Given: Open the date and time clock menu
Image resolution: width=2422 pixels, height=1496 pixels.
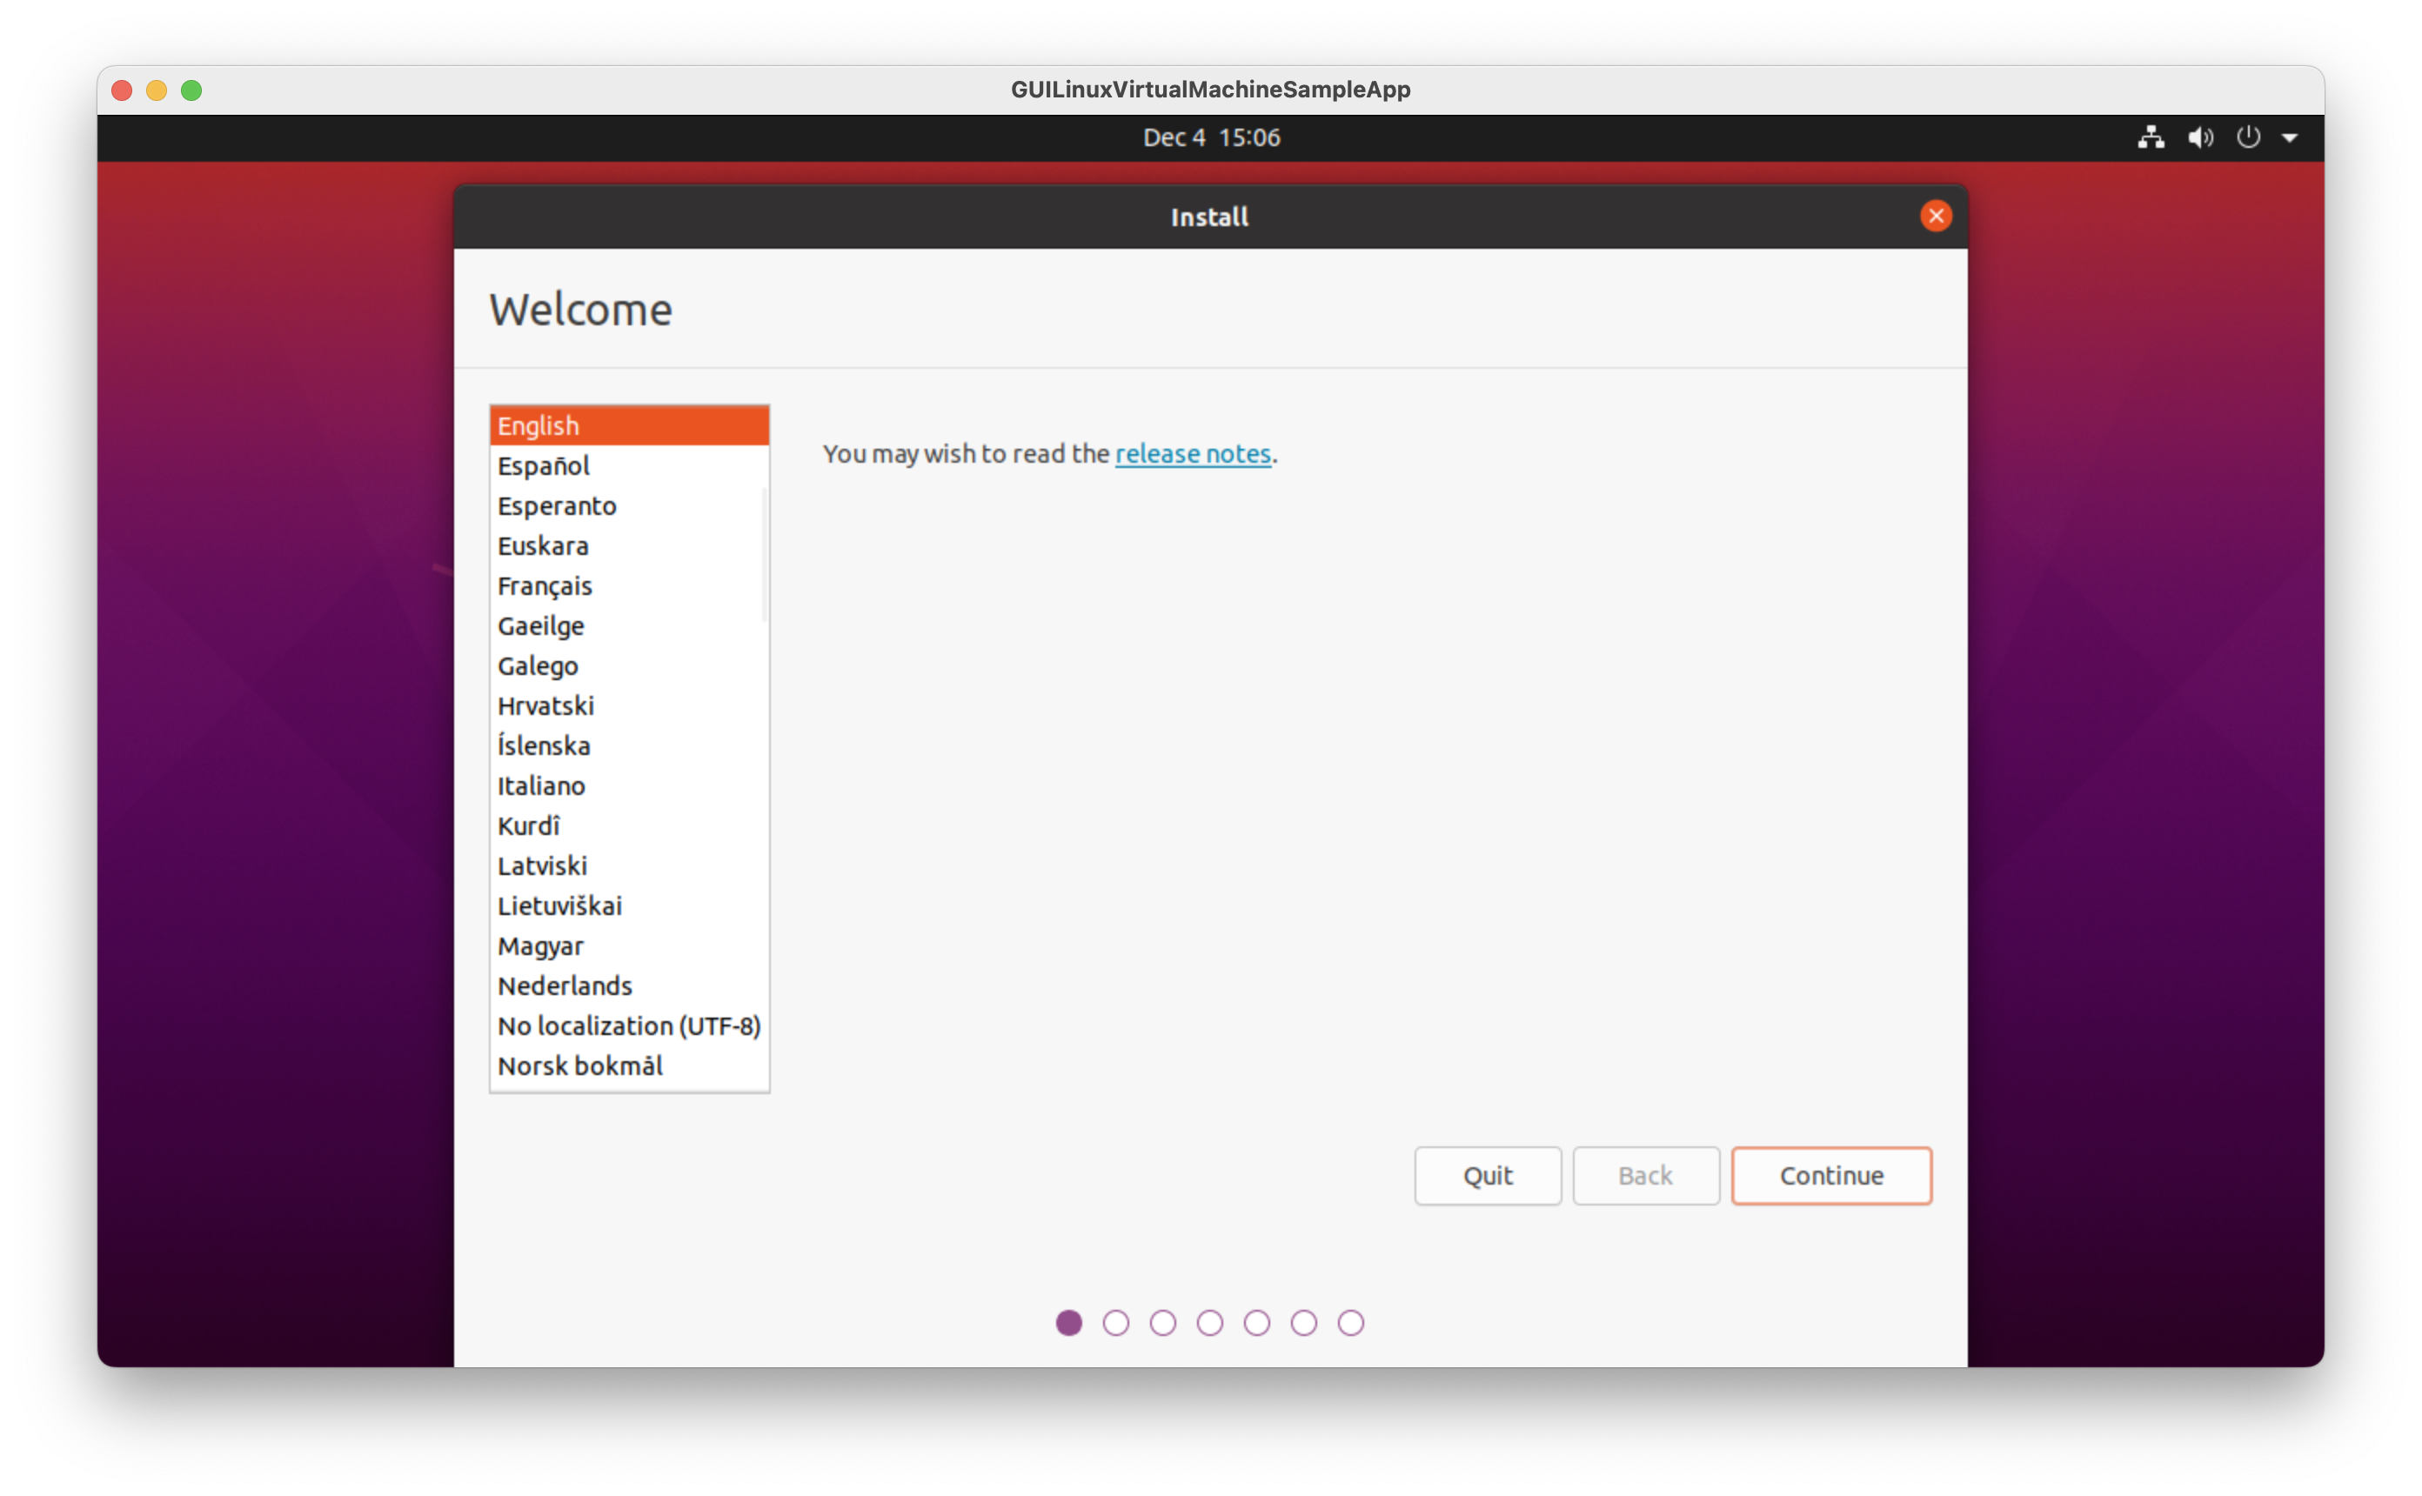Looking at the screenshot, I should point(1211,137).
